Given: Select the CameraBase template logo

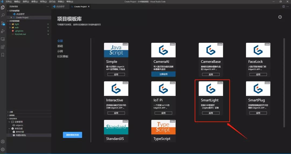Looking at the screenshot, I should [211, 50].
